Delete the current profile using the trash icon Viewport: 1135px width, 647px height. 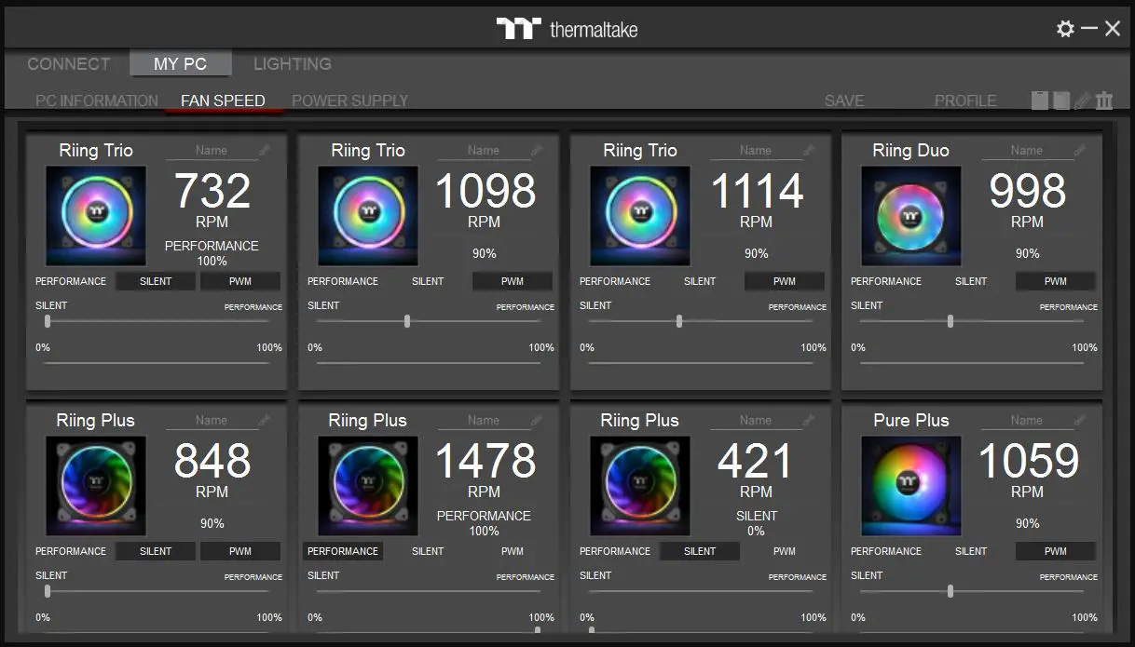pos(1104,100)
